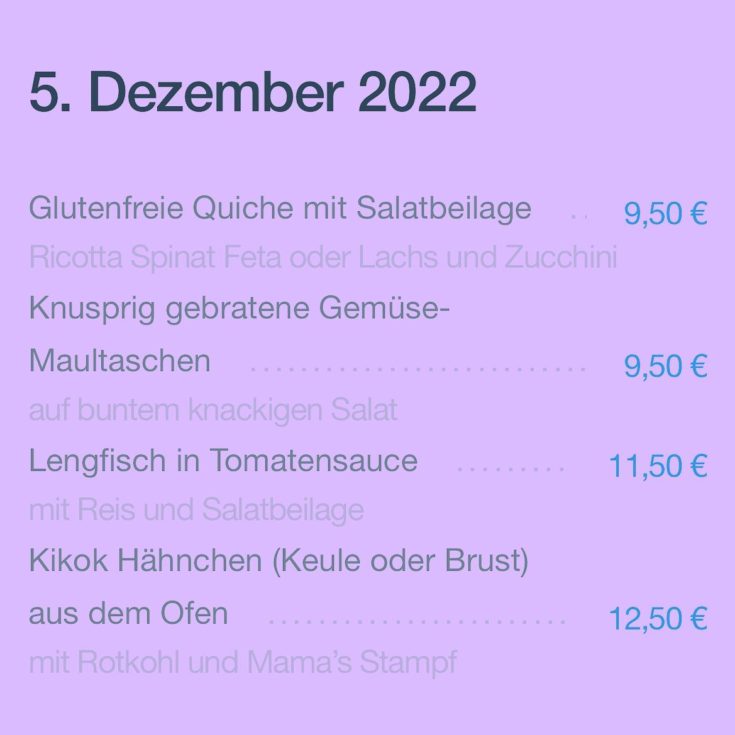This screenshot has height=735, width=735.
Task: Open Ricotta Spinat Feta oder Lachs description
Action: coord(323,257)
